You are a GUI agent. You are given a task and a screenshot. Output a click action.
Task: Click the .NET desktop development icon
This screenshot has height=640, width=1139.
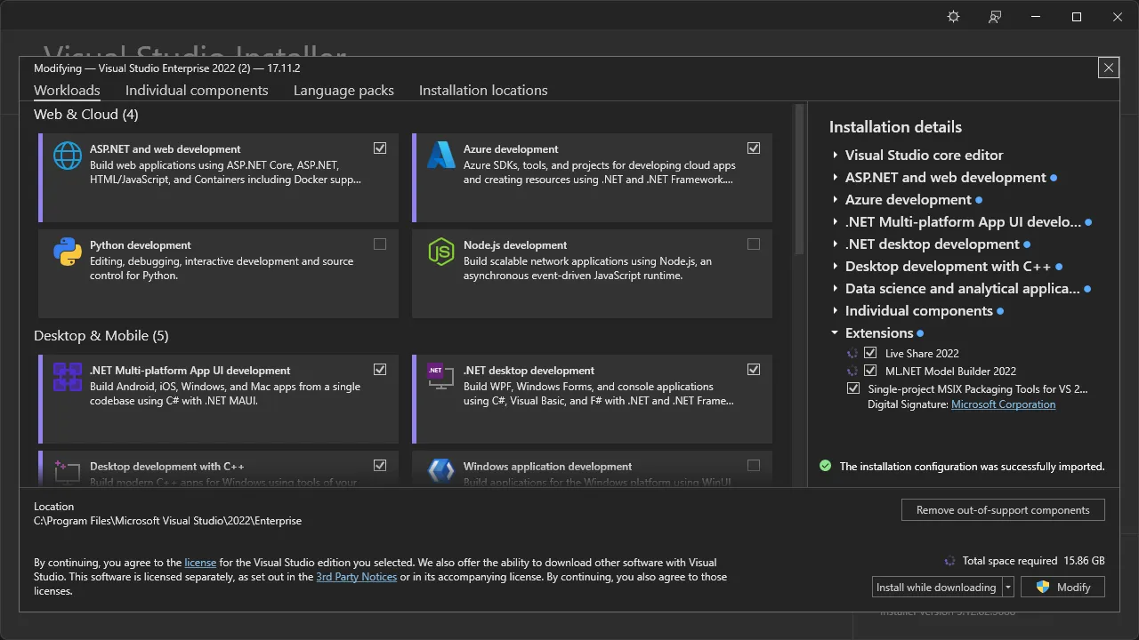440,376
